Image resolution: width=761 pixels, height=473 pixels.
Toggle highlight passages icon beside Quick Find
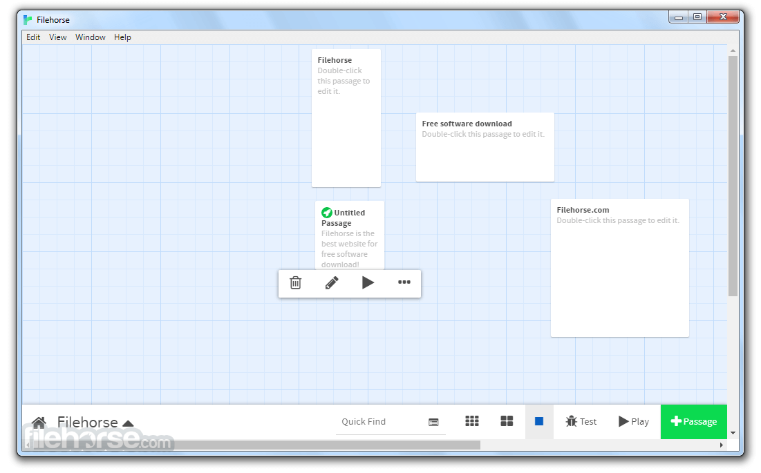click(433, 422)
